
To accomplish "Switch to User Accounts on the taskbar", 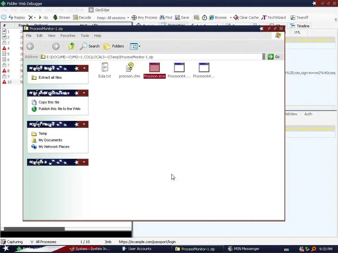I will coord(137,249).
